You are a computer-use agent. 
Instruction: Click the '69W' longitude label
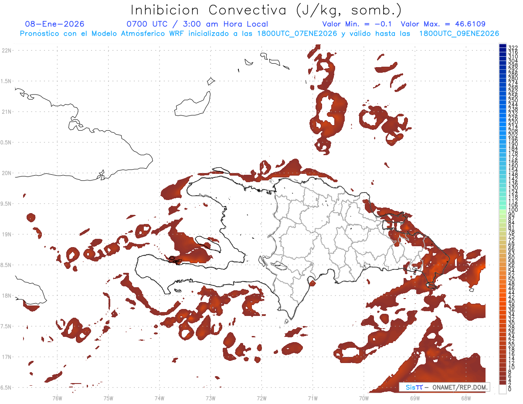(415, 397)
